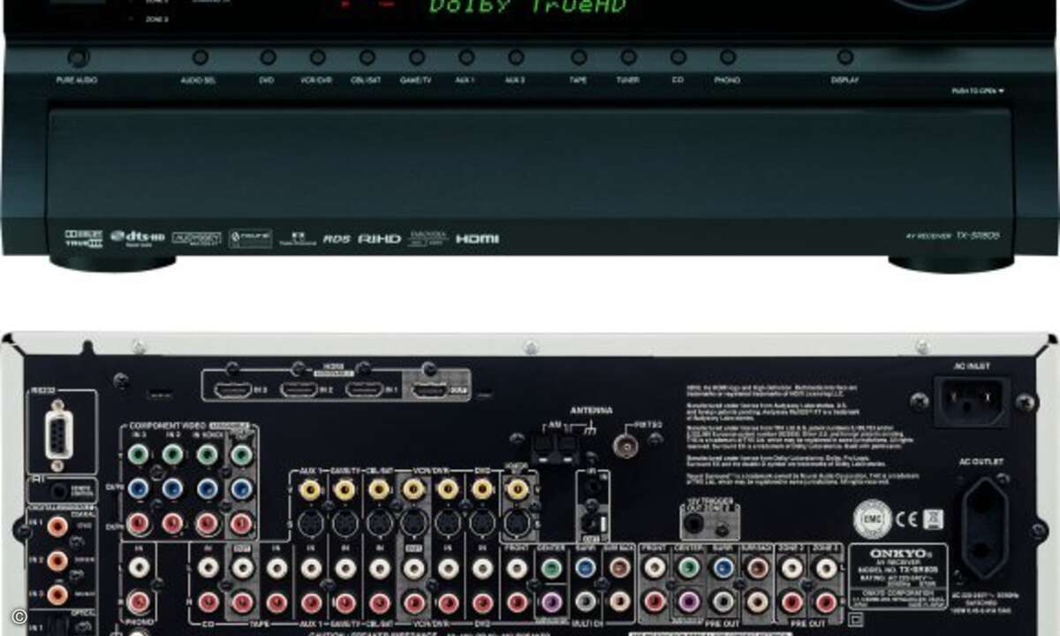The height and width of the screenshot is (636, 1060).
Task: Click the PRE OUT SUBWOOFER purple jack
Action: coord(689,602)
